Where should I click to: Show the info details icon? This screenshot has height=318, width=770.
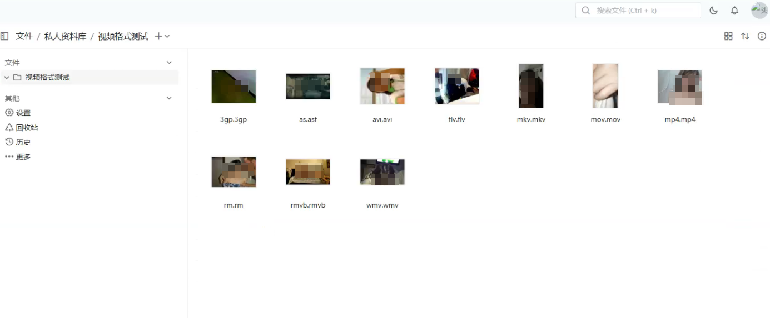(762, 36)
